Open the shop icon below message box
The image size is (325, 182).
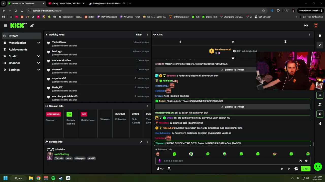(169, 169)
